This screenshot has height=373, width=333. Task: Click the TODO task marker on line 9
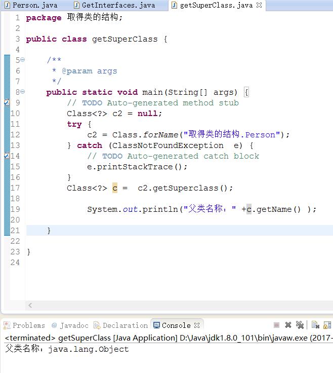pyautogui.click(x=7, y=102)
